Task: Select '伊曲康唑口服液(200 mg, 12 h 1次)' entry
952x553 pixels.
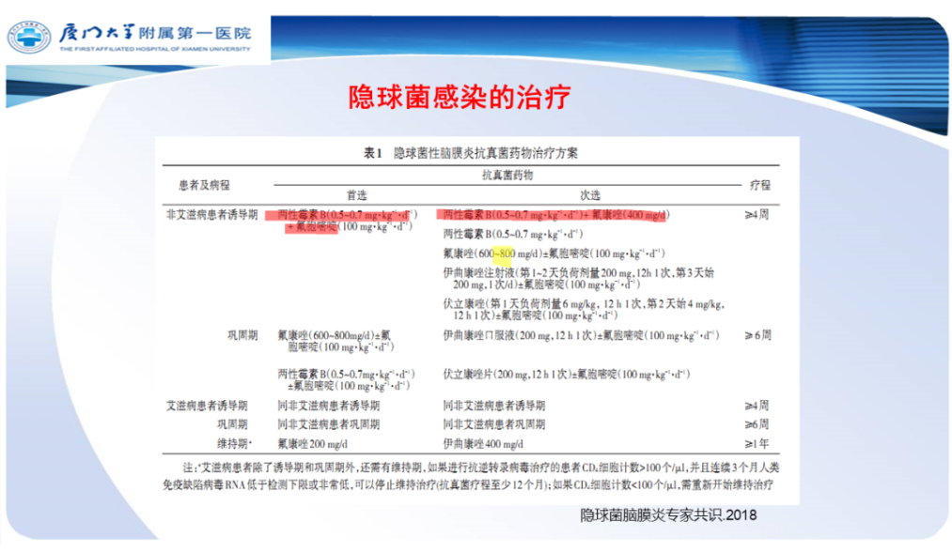Action: (x=581, y=335)
